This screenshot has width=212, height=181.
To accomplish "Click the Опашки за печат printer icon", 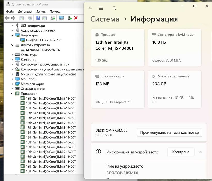I will [x=18, y=88].
